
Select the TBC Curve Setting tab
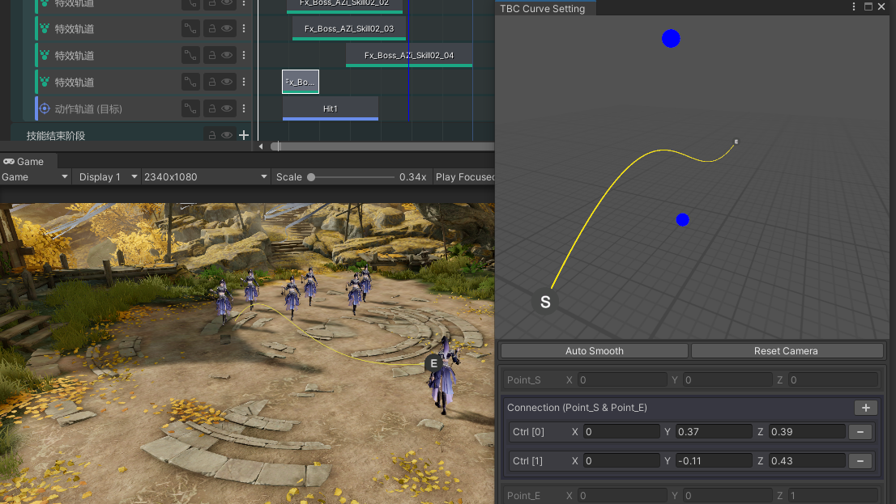(x=543, y=9)
